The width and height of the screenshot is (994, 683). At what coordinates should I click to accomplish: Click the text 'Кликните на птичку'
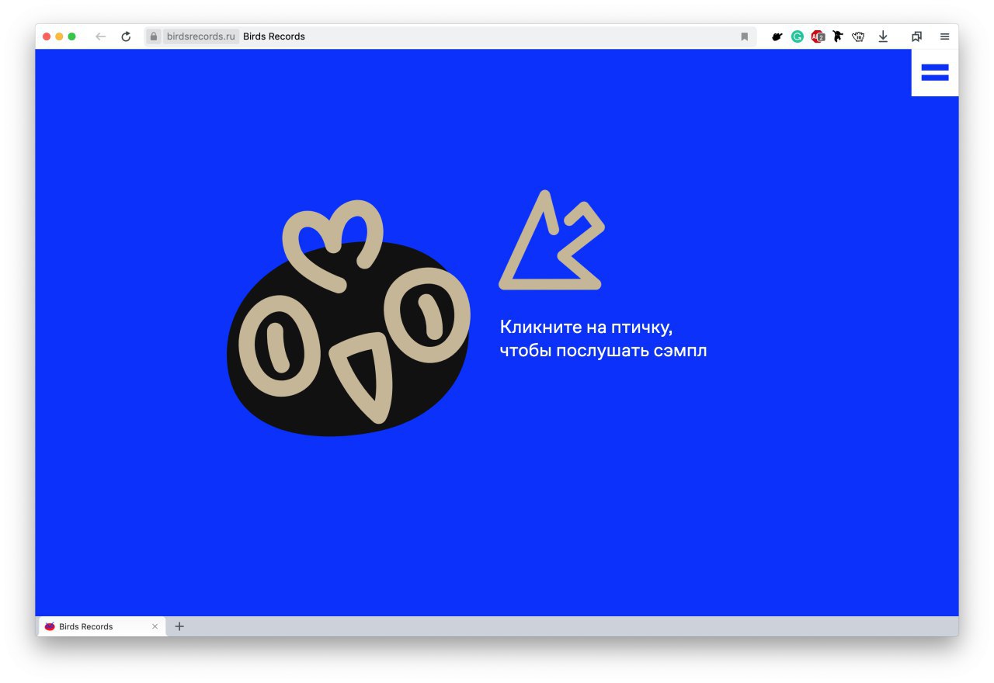(586, 327)
